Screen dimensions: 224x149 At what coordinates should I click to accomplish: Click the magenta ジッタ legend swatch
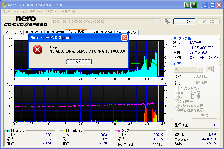click(119, 130)
